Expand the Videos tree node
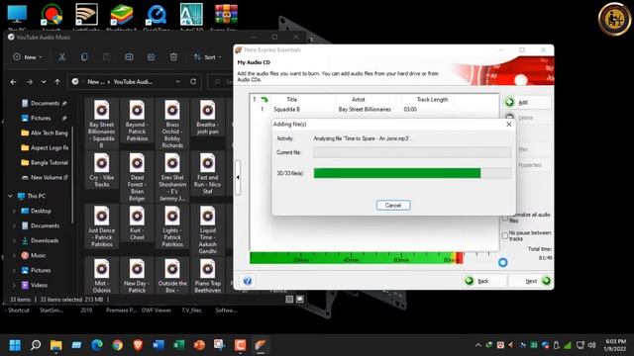The height and width of the screenshot is (356, 634). (14, 285)
